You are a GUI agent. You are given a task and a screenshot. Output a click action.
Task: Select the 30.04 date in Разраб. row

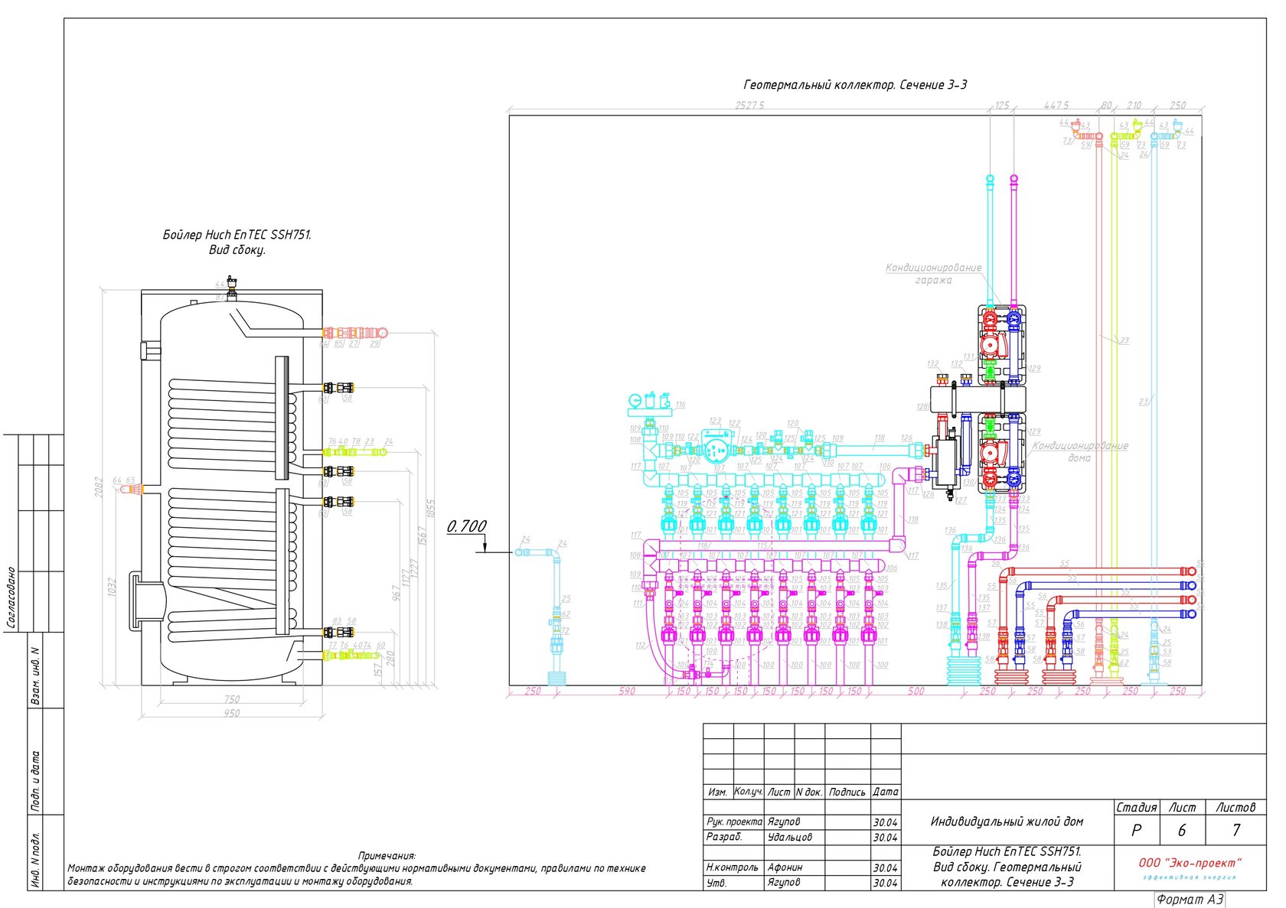coord(886,838)
